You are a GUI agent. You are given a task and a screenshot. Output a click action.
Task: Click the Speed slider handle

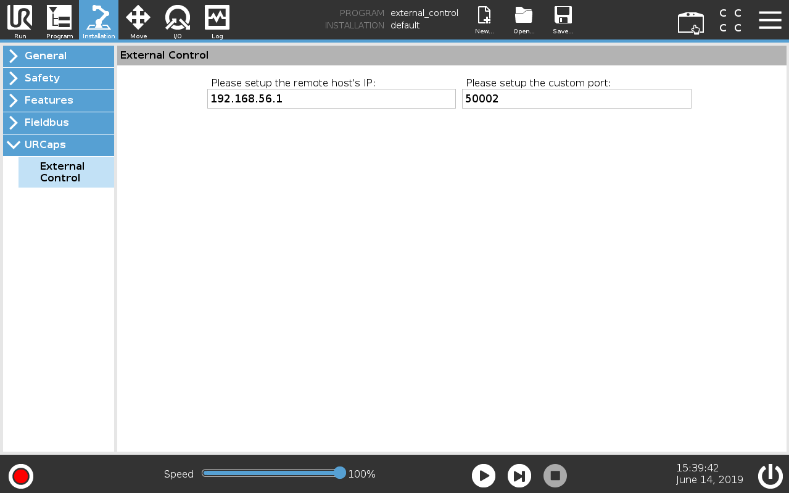(340, 473)
